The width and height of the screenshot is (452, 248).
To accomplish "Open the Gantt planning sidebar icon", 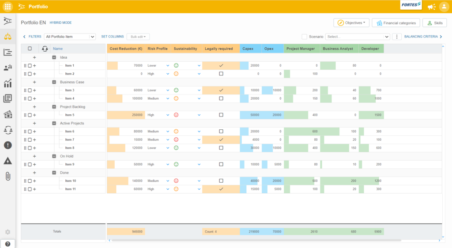I will [x=8, y=52].
